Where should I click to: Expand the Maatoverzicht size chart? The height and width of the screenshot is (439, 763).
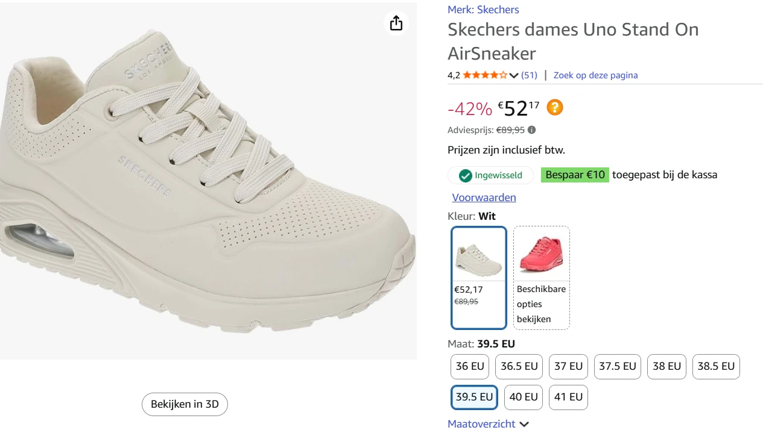[488, 424]
